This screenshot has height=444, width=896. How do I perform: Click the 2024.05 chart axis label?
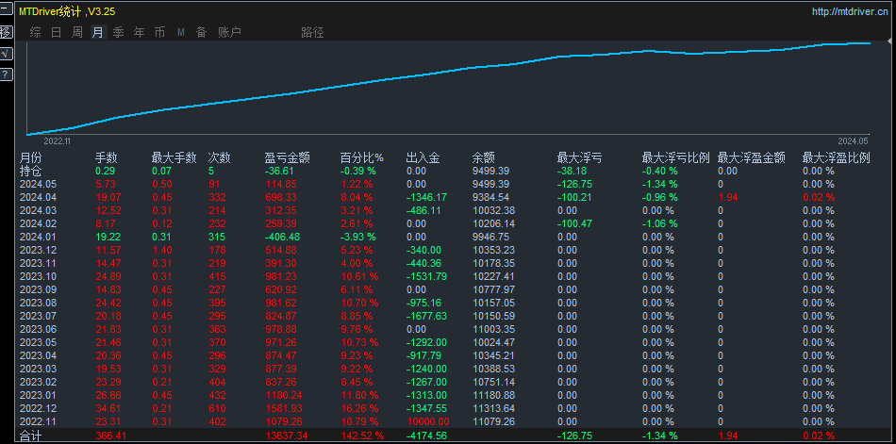click(x=854, y=141)
